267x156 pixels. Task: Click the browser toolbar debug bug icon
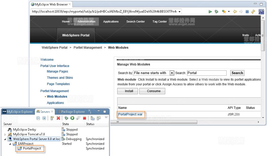pyautogui.click(x=216, y=12)
